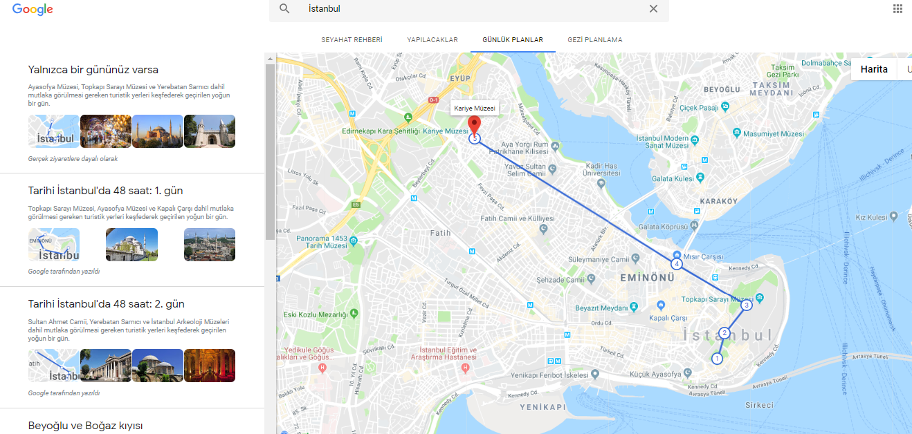Viewport: 912px width, 434px height.
Task: Click the Kadir Has Üniversitesi pin icon
Action: pos(601,182)
